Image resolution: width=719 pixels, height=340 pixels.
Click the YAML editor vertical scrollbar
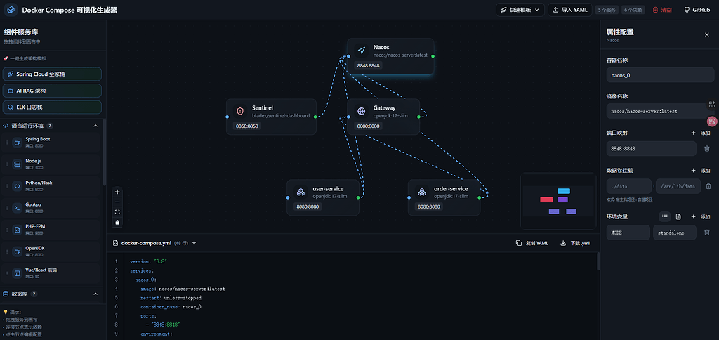[598, 261]
